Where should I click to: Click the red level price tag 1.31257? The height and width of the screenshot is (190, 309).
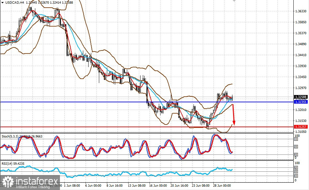point(301,127)
